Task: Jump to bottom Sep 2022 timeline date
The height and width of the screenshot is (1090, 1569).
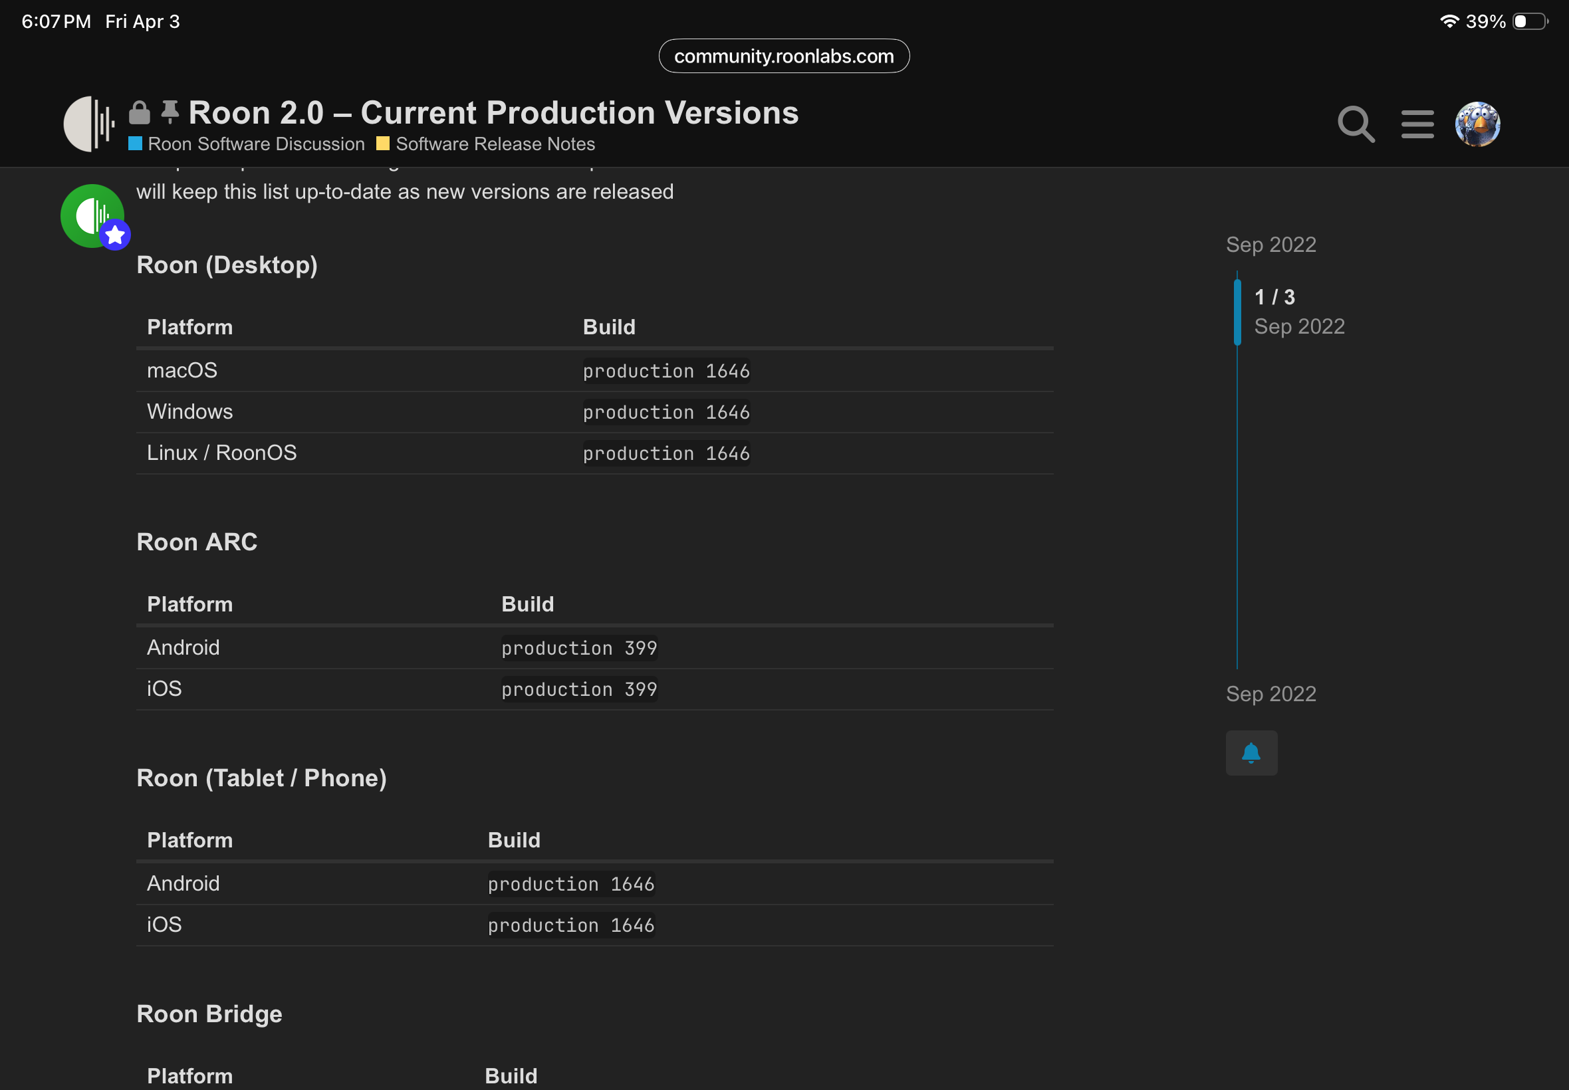Action: point(1270,694)
